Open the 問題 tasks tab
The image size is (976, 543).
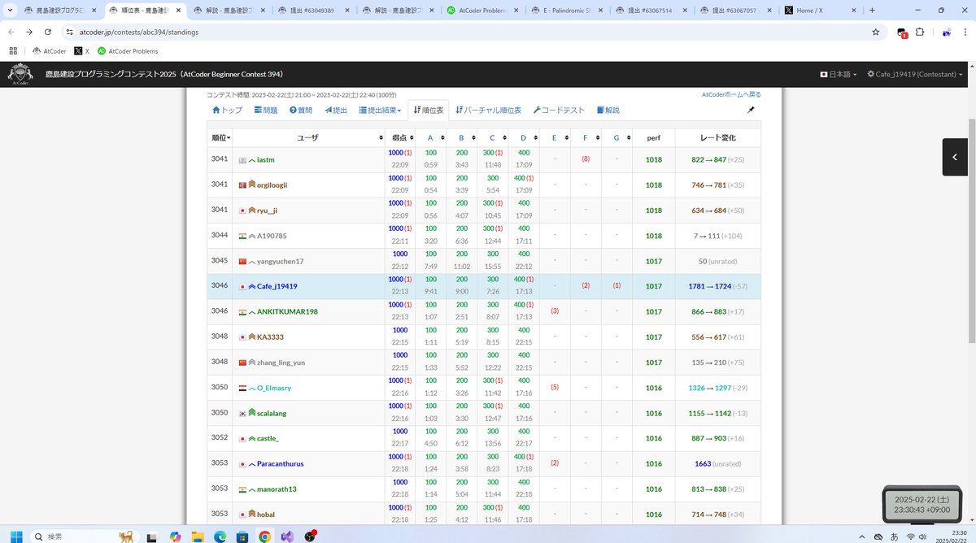pyautogui.click(x=266, y=110)
